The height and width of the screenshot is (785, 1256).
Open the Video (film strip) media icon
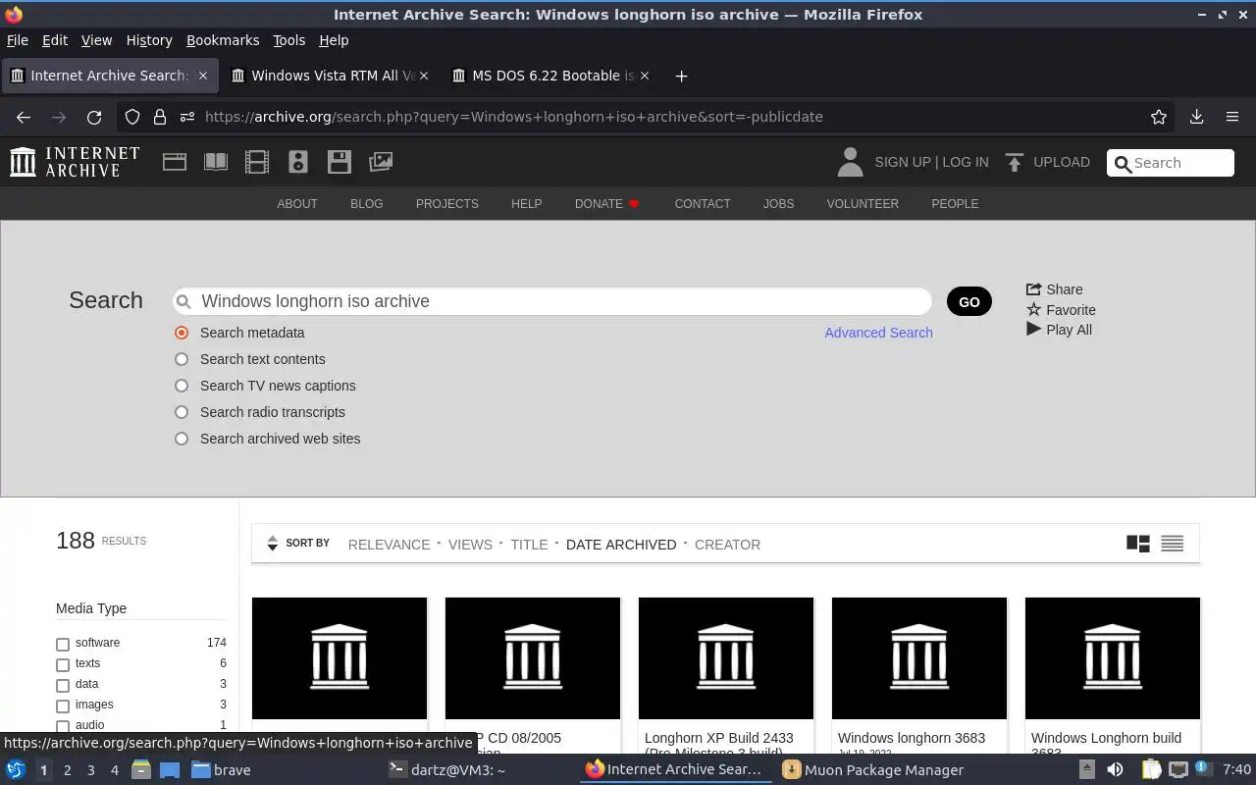pos(257,162)
